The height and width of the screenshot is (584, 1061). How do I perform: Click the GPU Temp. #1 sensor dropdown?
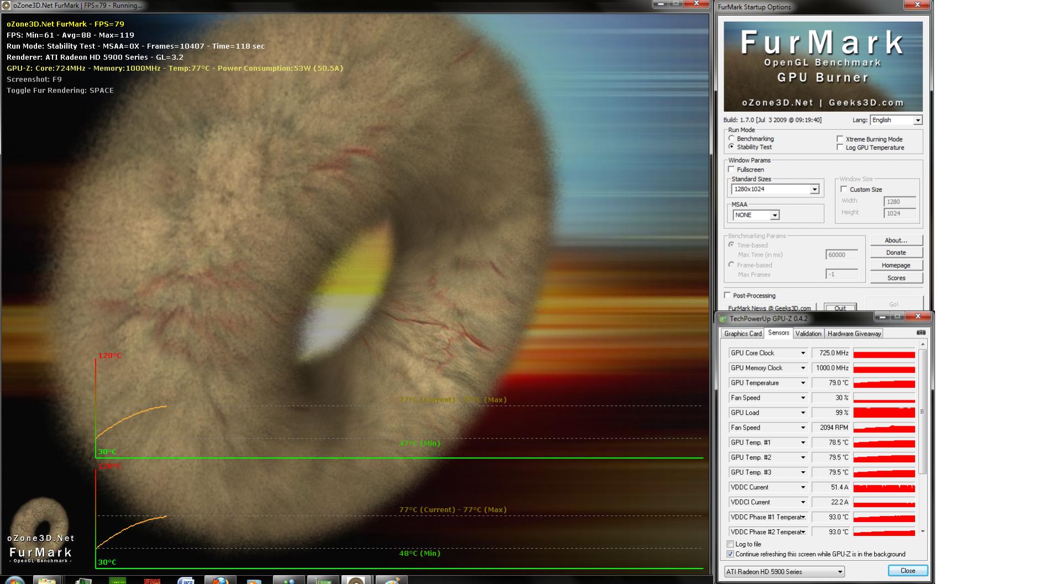[x=768, y=442]
